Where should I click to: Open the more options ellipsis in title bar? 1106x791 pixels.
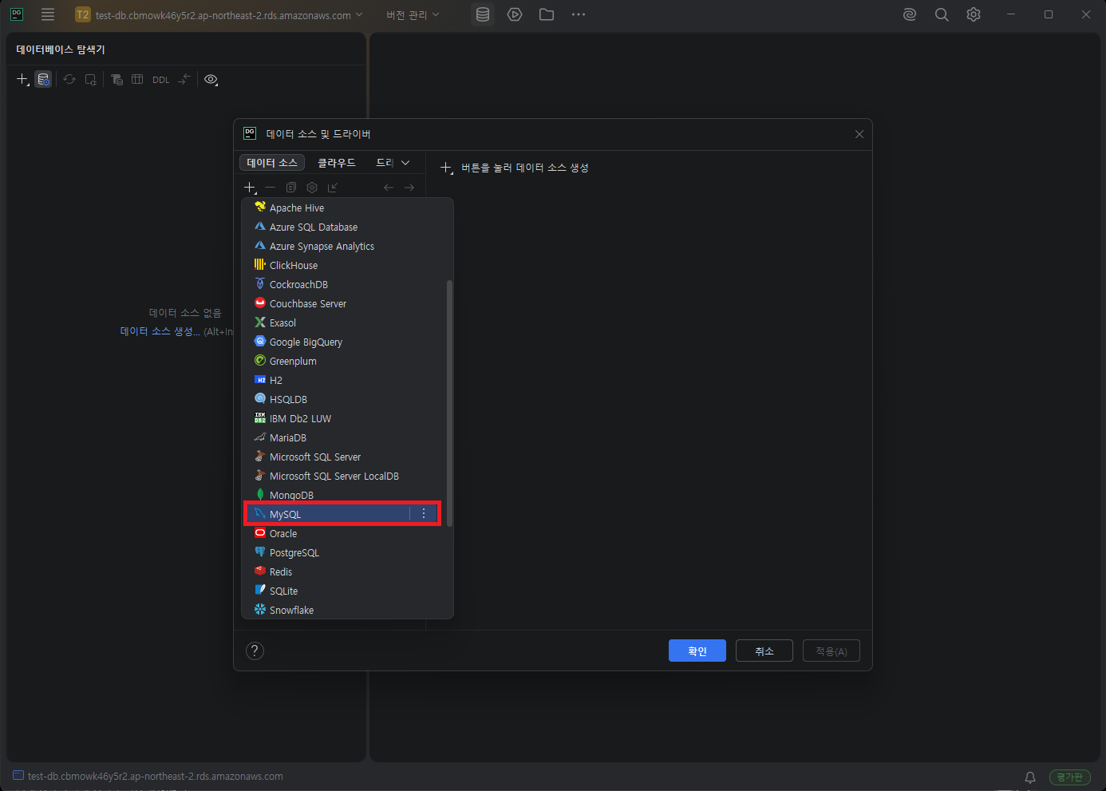pos(579,14)
